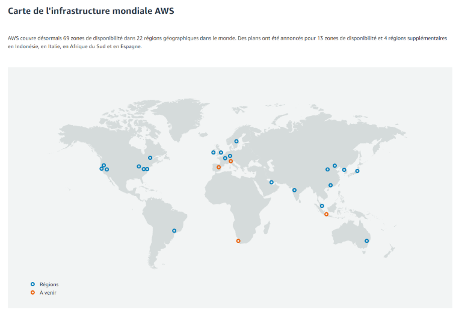Select the orange upcoming marker in South Africa
Image resolution: width=453 pixels, height=315 pixels.
(x=238, y=241)
